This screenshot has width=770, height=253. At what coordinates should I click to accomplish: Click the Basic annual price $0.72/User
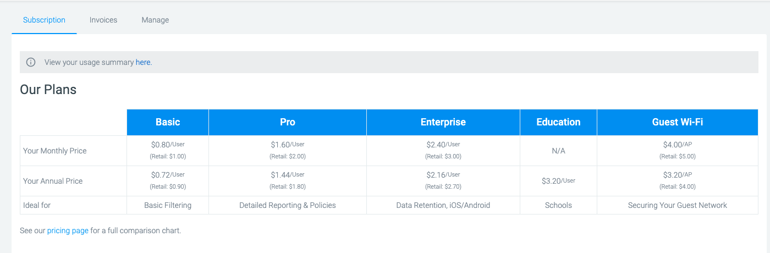click(168, 175)
